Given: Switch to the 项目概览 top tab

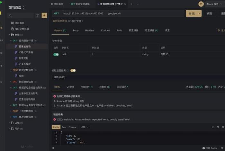Looking at the screenshot, I should click(57, 4).
